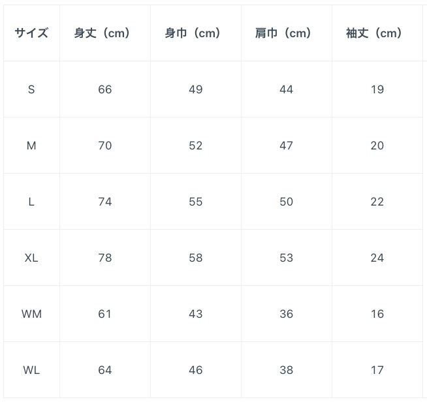Select the WL size row label

point(31,370)
